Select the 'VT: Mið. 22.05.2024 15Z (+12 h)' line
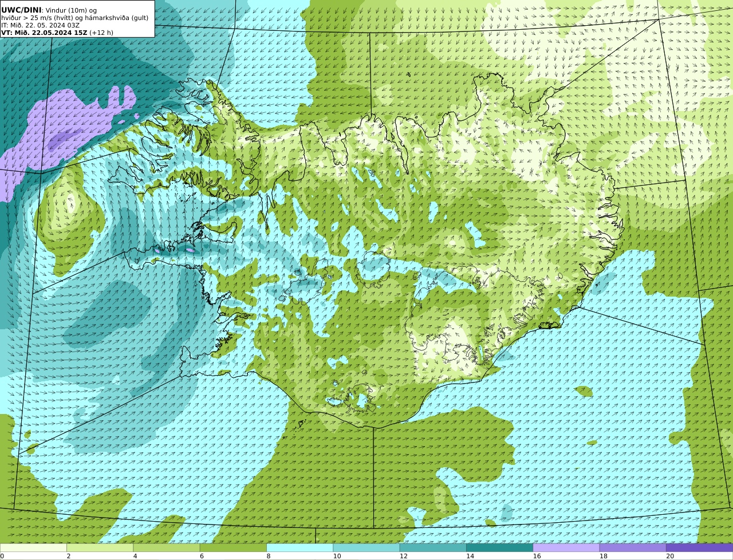The width and height of the screenshot is (733, 560). tap(57, 33)
